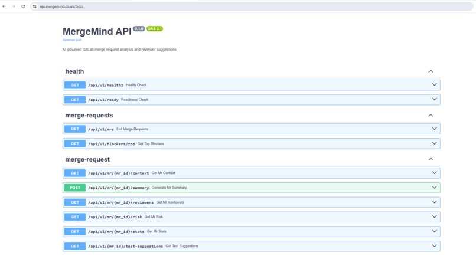
Task: Open site information icon in address bar
Action: [x=35, y=6]
